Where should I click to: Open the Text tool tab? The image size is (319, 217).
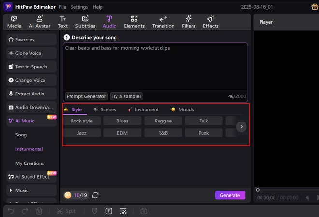point(63,22)
